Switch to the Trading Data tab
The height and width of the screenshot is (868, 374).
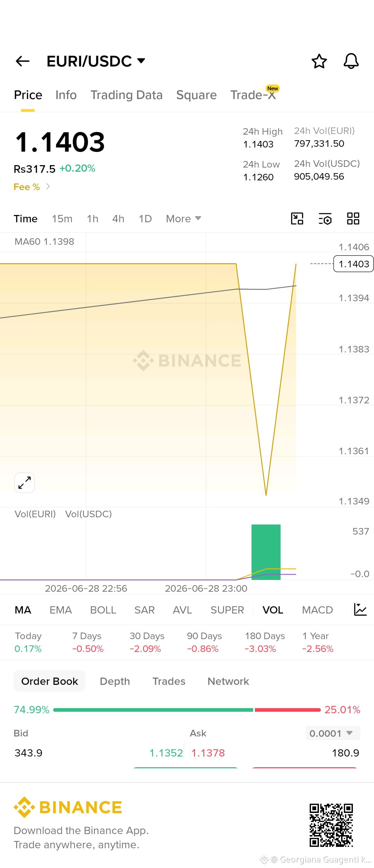click(126, 95)
